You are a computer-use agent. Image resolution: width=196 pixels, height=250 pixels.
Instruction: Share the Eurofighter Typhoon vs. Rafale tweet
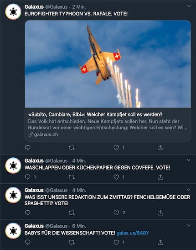tap(160, 148)
